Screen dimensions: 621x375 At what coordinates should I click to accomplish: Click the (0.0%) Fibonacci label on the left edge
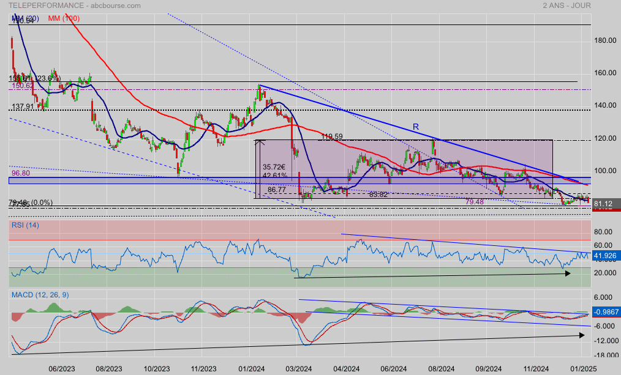(41, 202)
